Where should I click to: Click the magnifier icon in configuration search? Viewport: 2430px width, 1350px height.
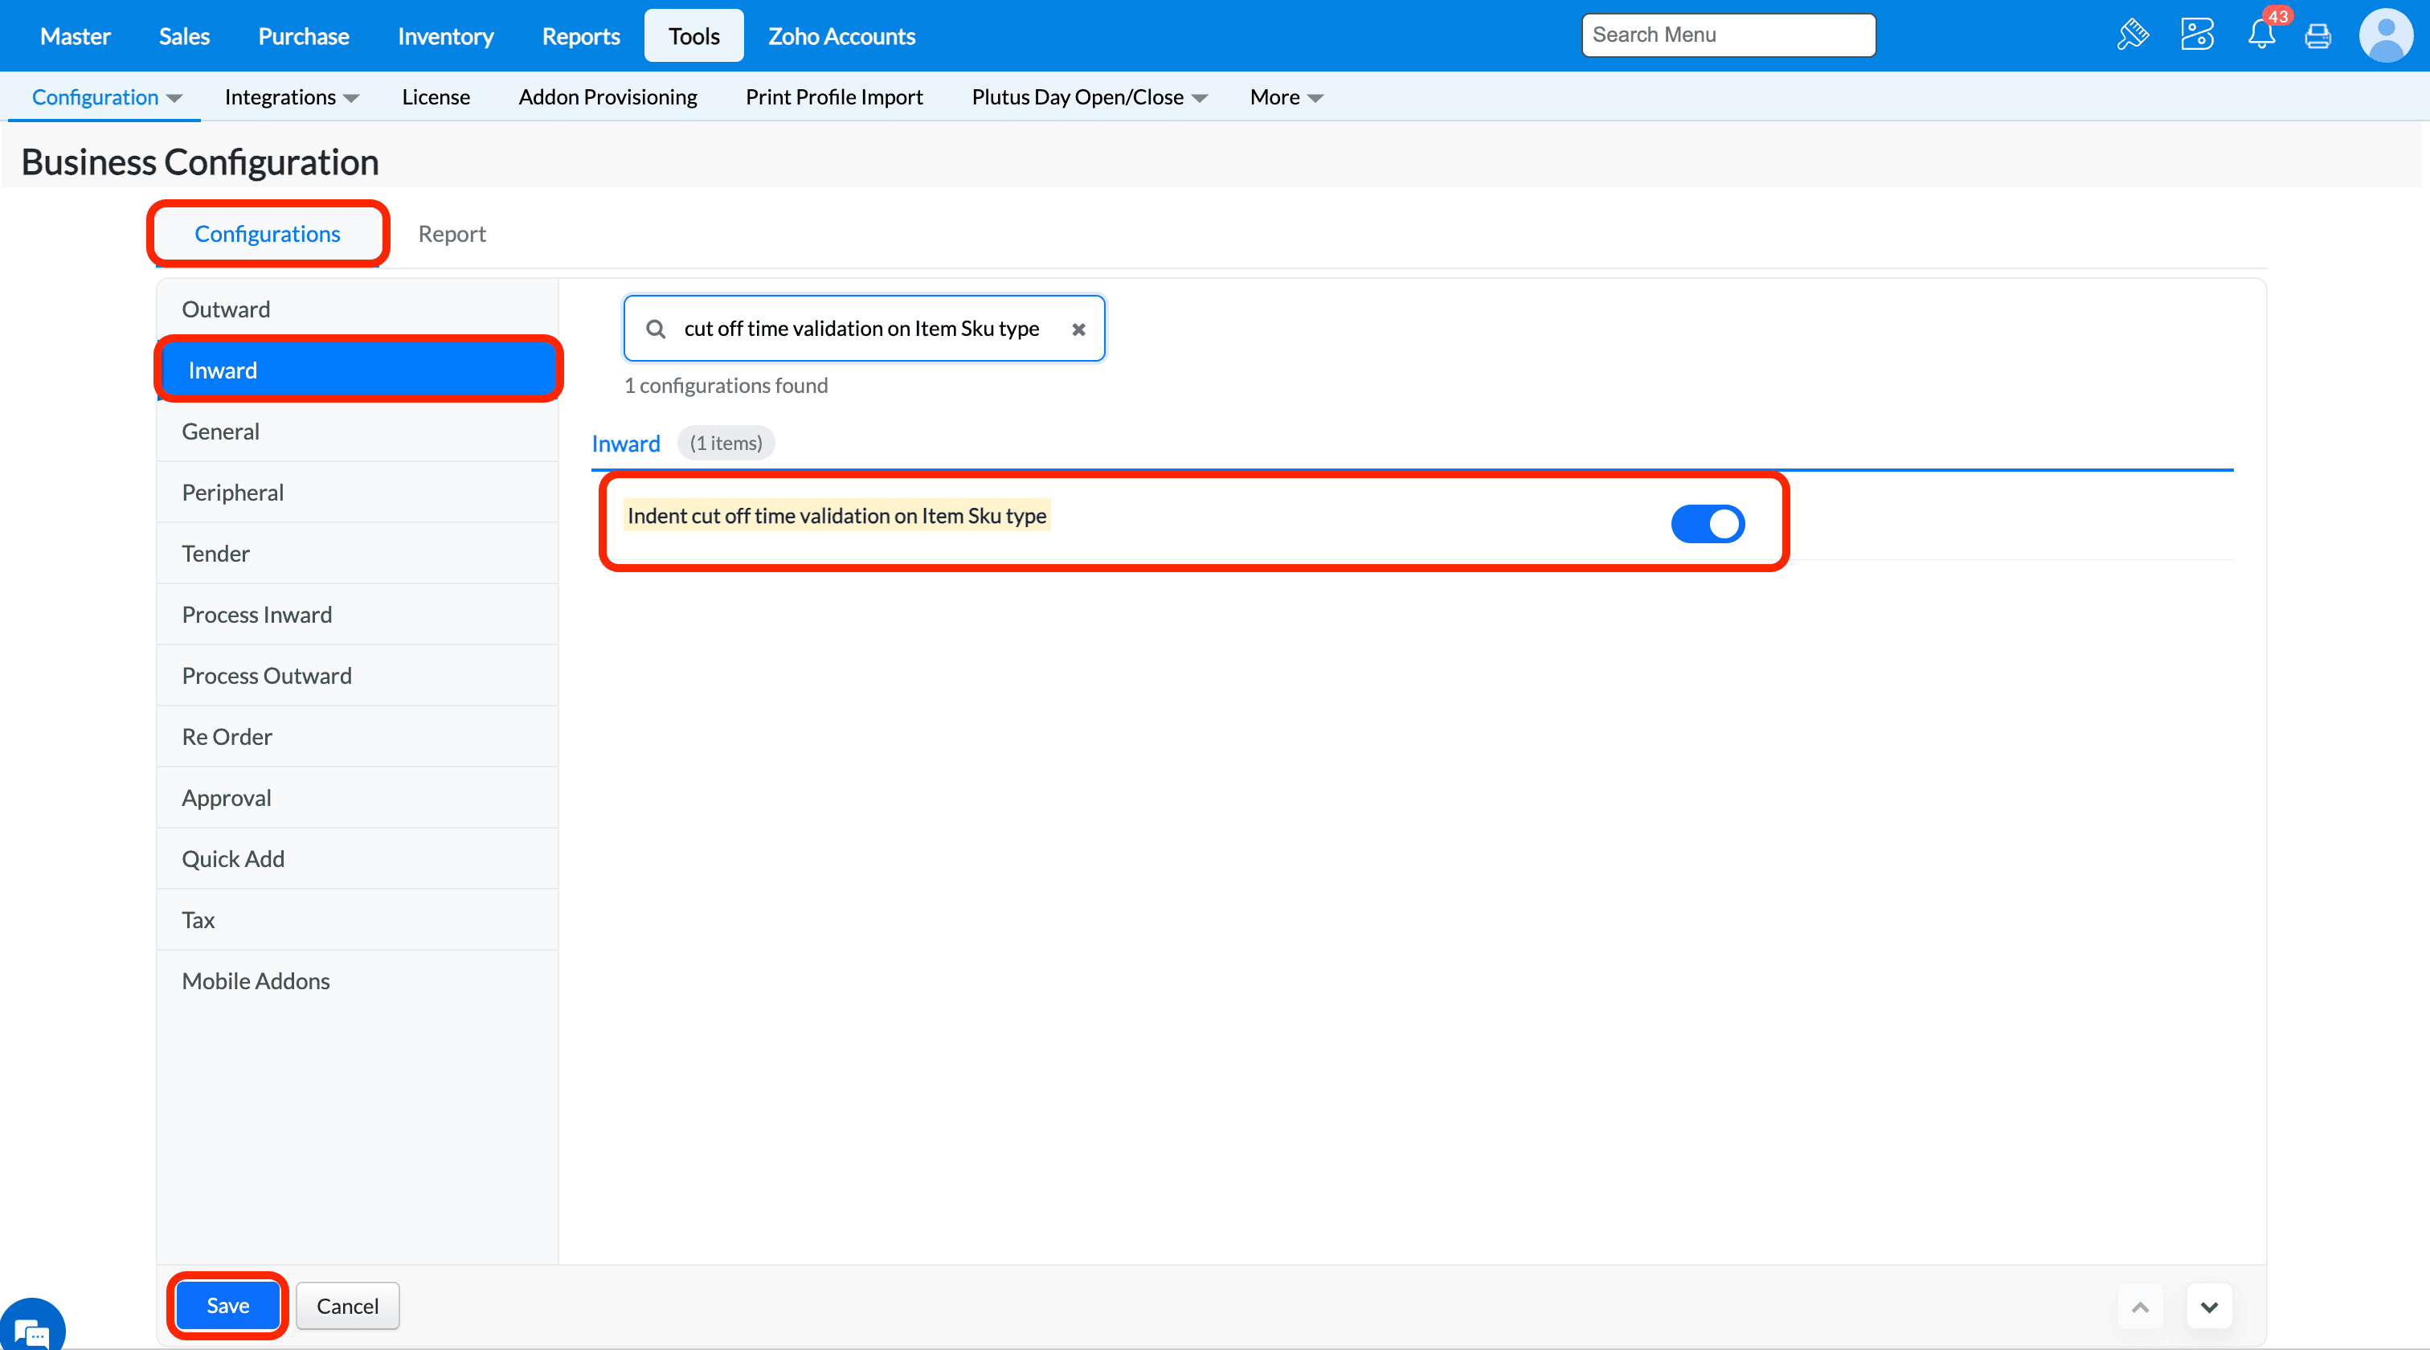point(656,329)
